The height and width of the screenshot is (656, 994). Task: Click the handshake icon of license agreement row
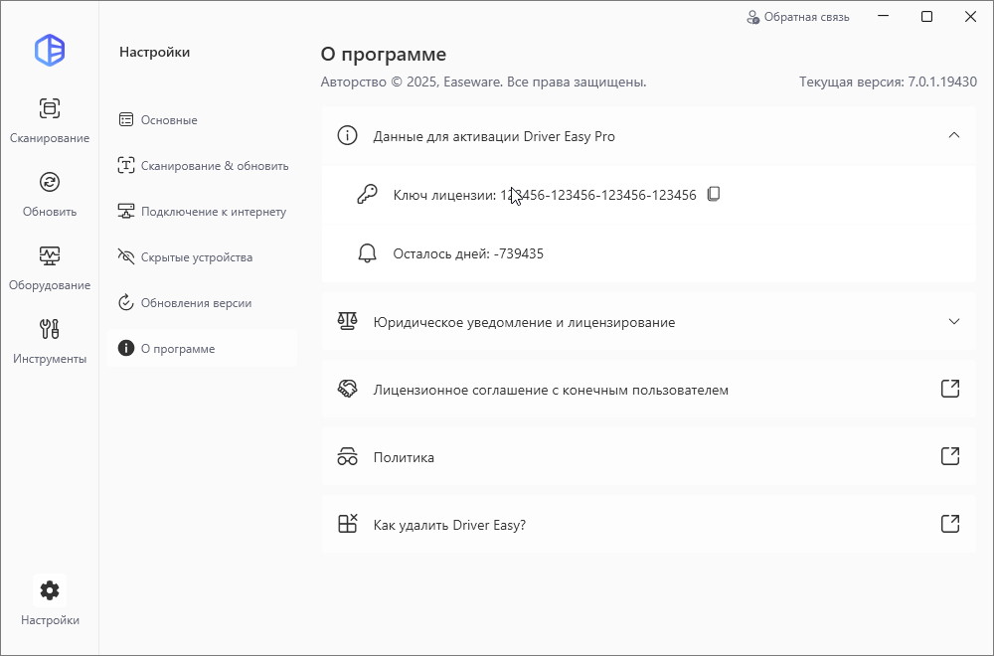pos(347,389)
